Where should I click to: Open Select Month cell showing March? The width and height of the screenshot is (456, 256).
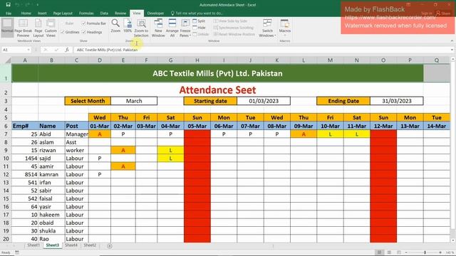click(134, 101)
